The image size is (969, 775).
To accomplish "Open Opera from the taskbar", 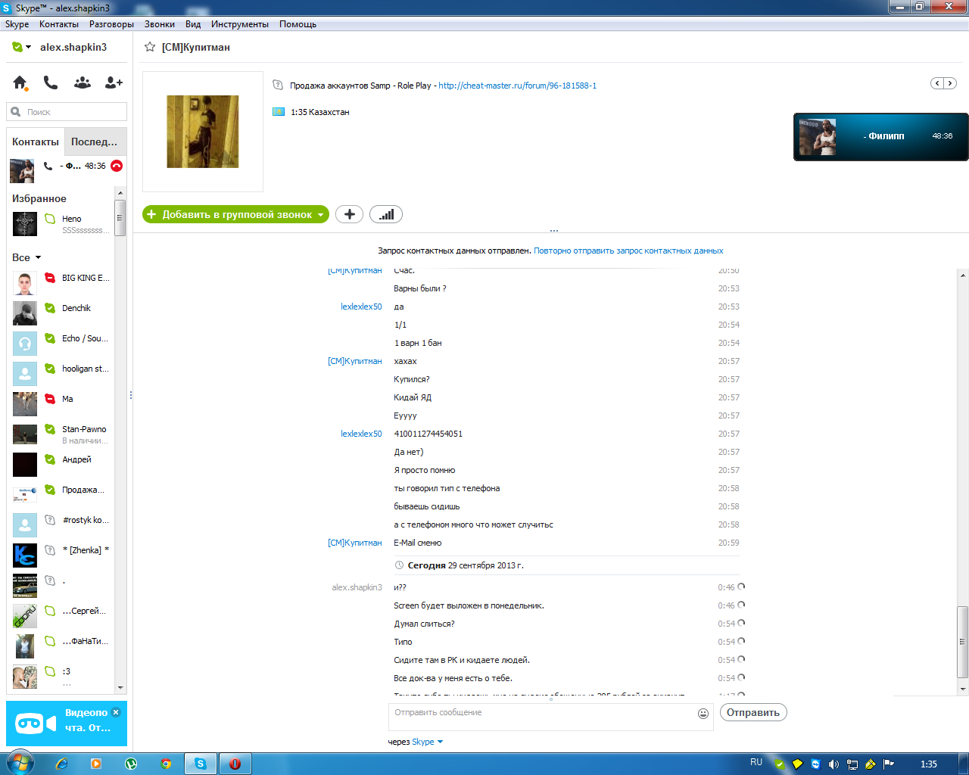I will click(235, 764).
